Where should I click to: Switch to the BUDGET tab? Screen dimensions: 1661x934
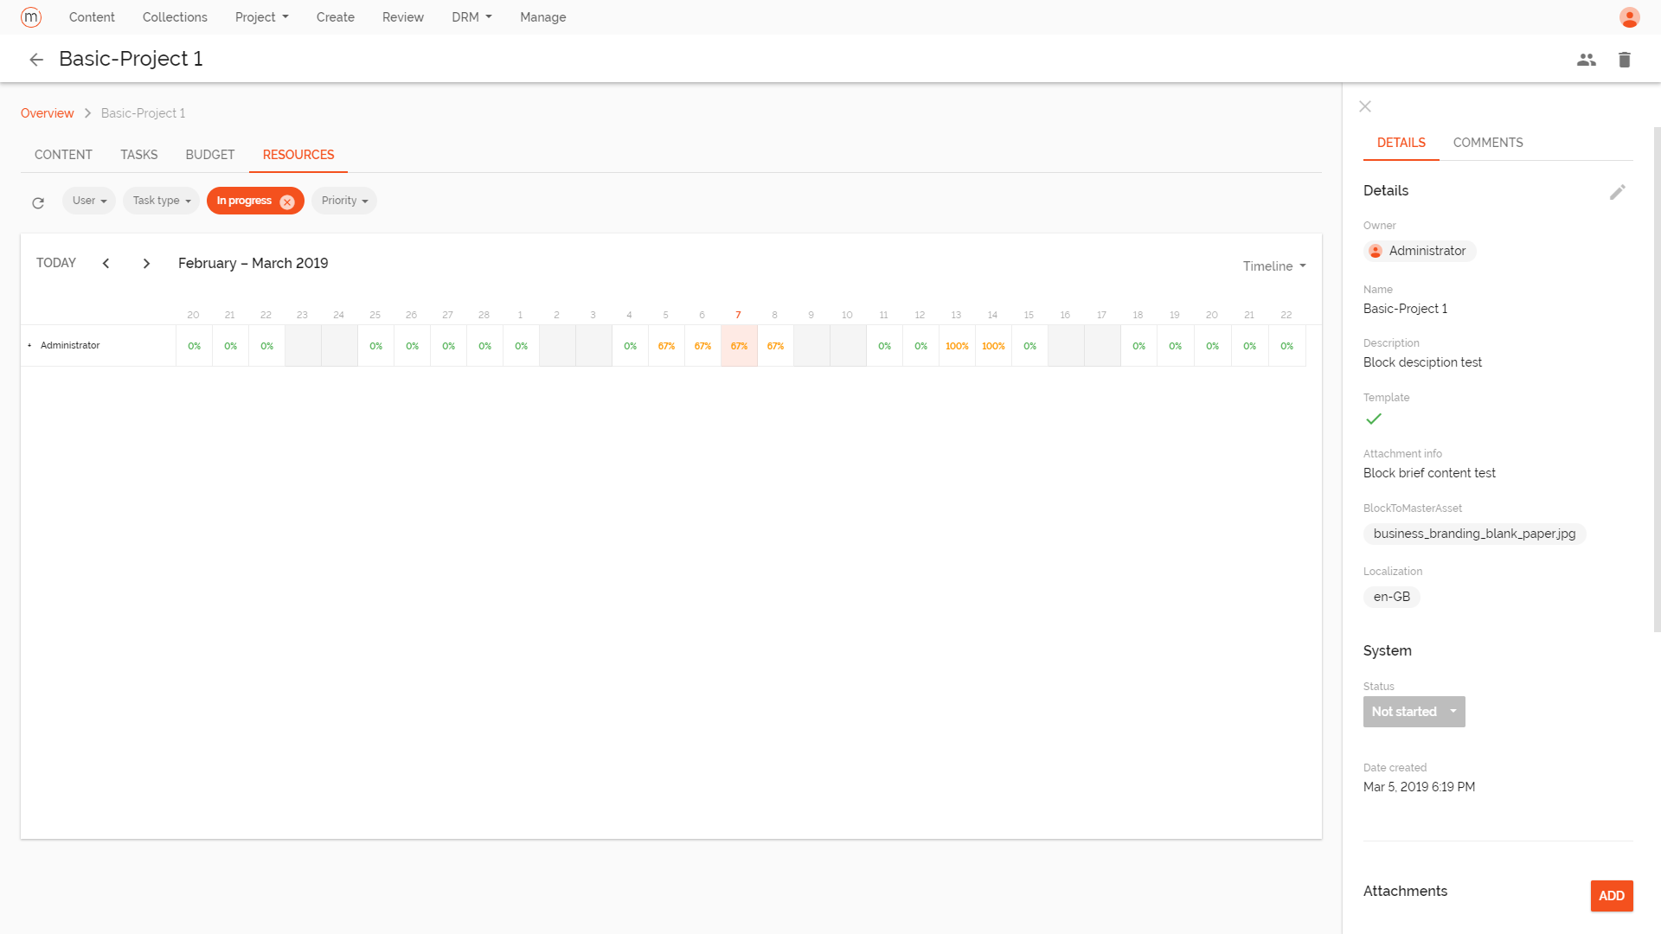pos(209,155)
